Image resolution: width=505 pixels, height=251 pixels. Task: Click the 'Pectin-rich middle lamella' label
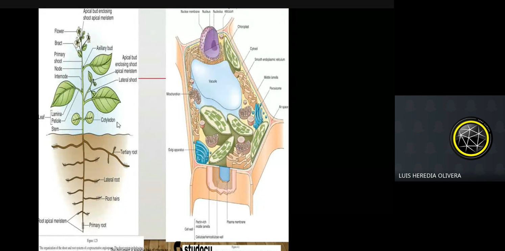tap(203, 224)
